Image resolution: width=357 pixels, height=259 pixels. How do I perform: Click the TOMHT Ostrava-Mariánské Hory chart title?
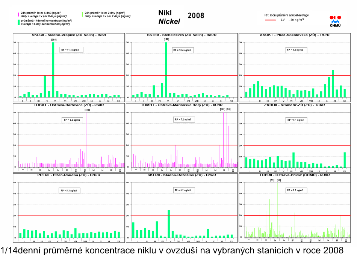tap(182, 105)
